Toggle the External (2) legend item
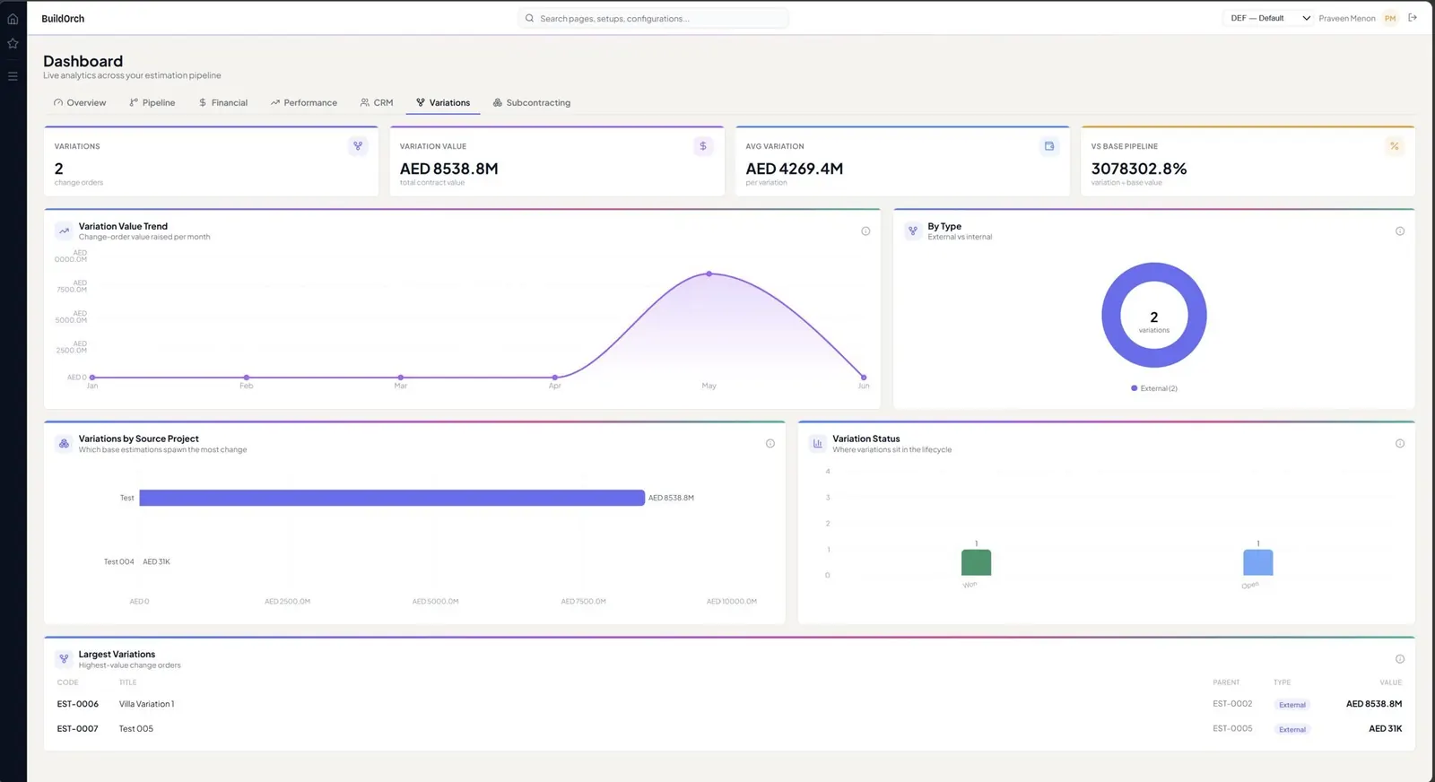This screenshot has width=1435, height=782. pos(1154,388)
